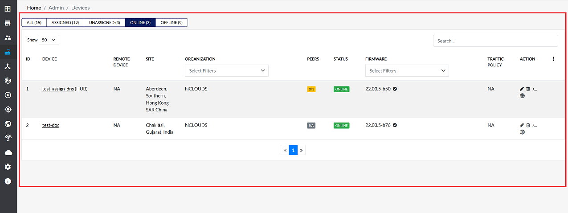Expand the Organization Select Filters dropdown

(x=227, y=70)
